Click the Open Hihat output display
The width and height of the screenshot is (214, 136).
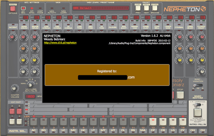192,17
